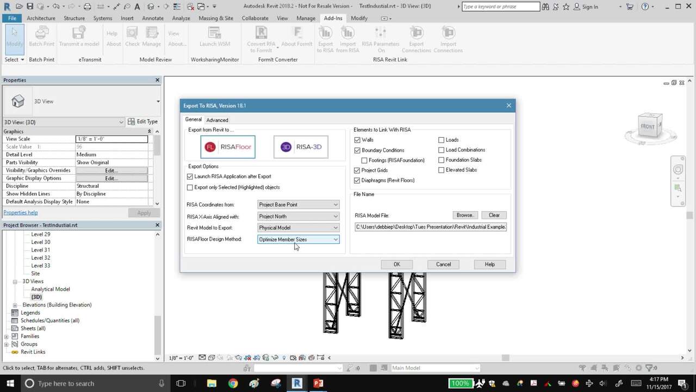Viewport: 696px width, 392px height.
Task: Click the ViewCube FRONT face
Action: click(648, 126)
